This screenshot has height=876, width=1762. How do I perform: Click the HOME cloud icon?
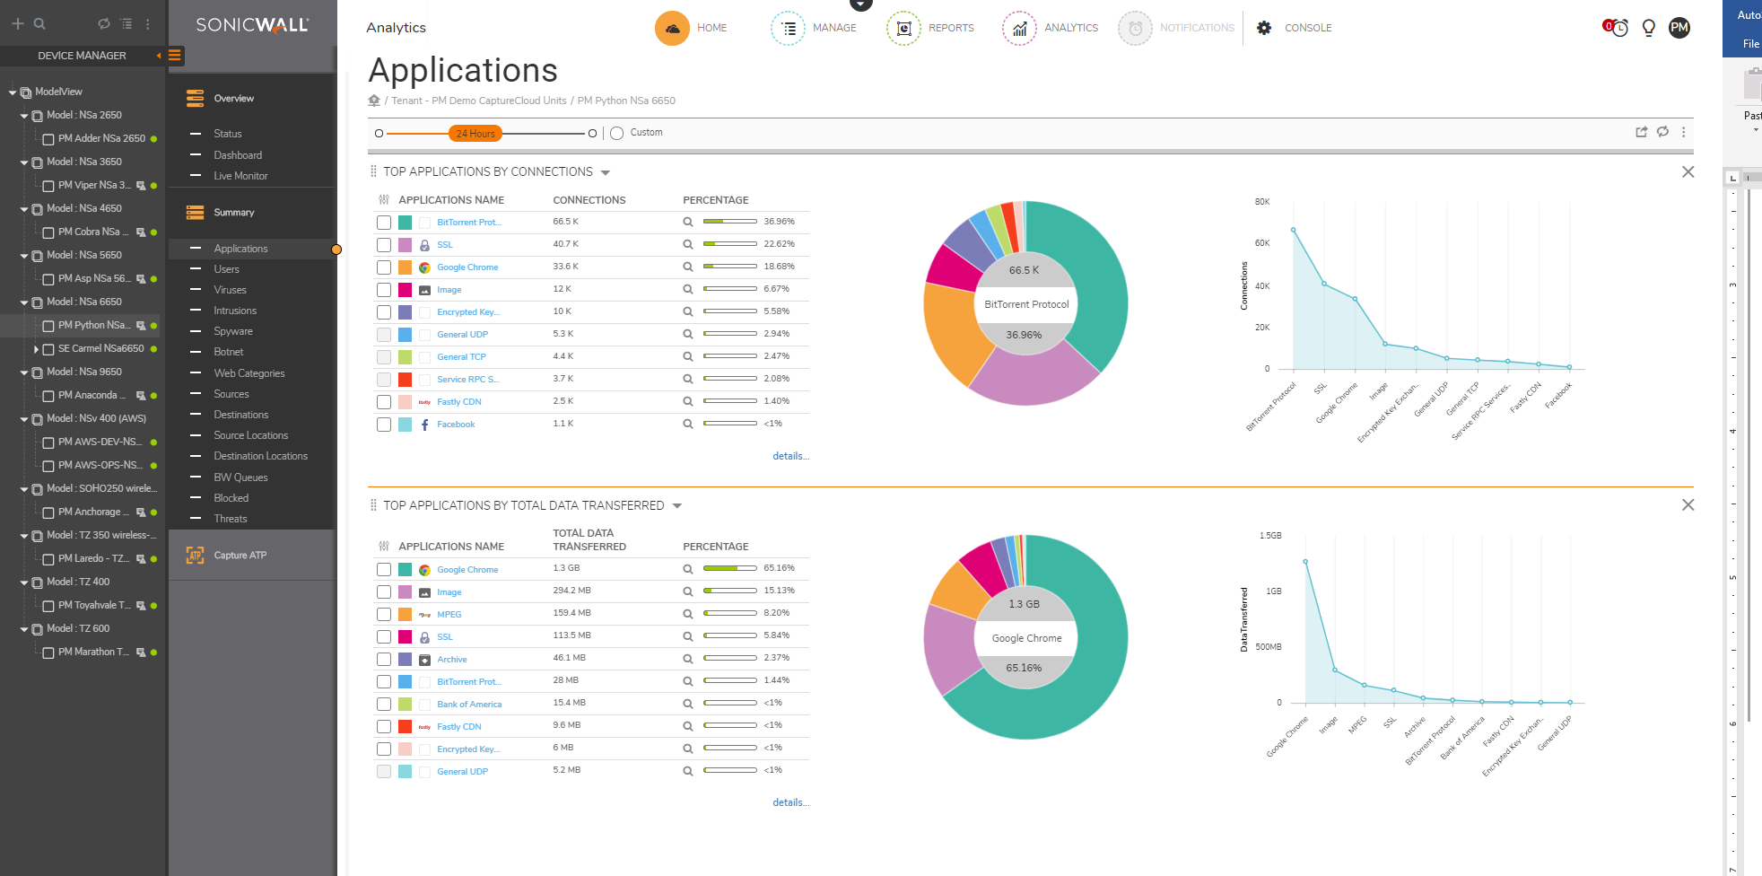(672, 28)
